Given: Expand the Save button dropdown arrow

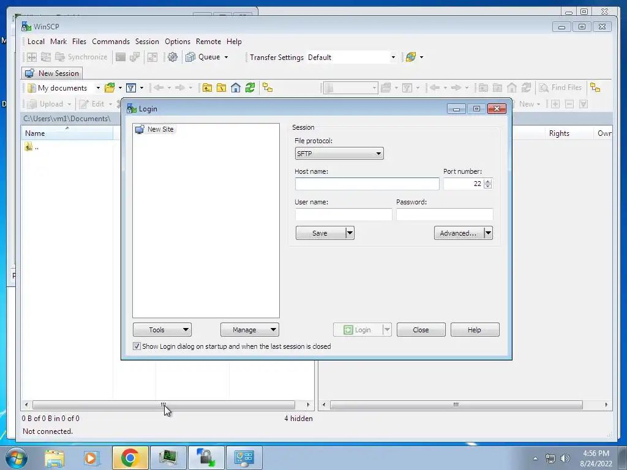Looking at the screenshot, I should 350,233.
